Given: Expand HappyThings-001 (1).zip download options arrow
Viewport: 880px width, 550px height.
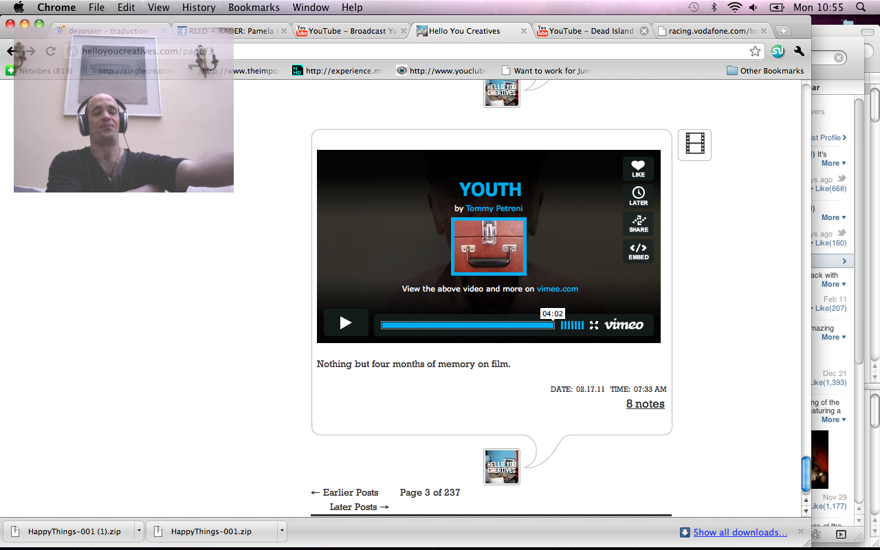Looking at the screenshot, I should tap(139, 531).
